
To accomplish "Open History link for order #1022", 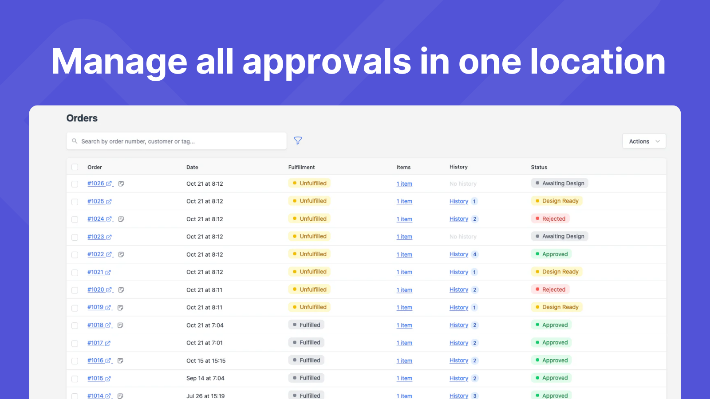I will [x=458, y=254].
